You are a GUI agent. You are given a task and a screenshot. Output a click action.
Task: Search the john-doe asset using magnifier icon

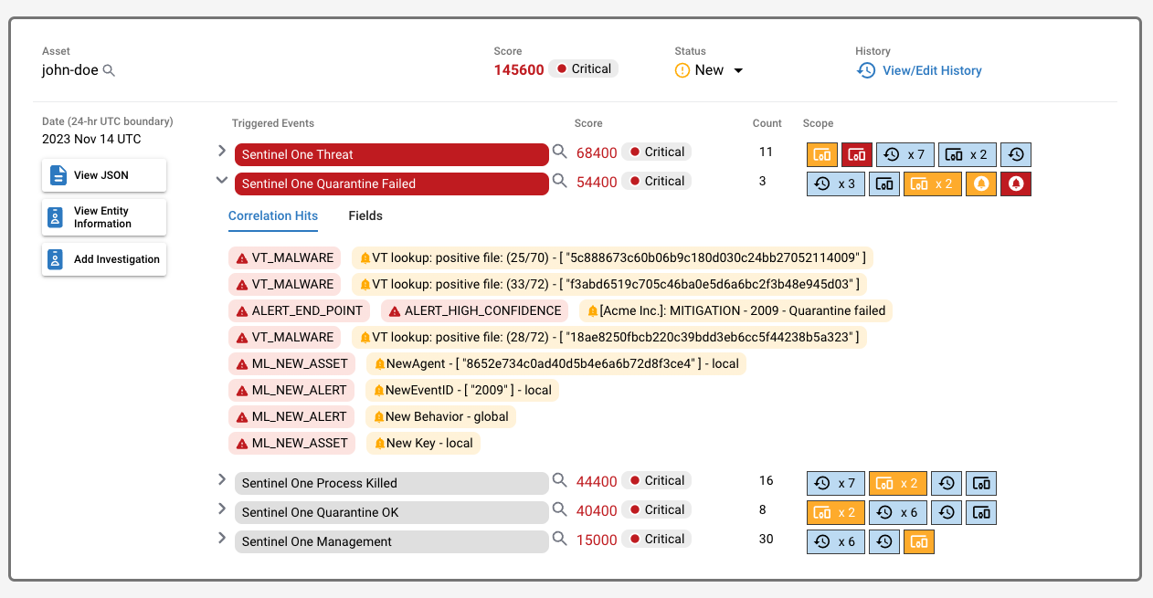point(109,70)
